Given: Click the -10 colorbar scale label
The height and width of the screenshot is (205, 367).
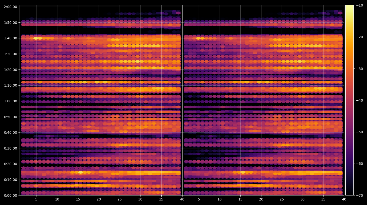Looking at the screenshot, I should tap(359, 5).
